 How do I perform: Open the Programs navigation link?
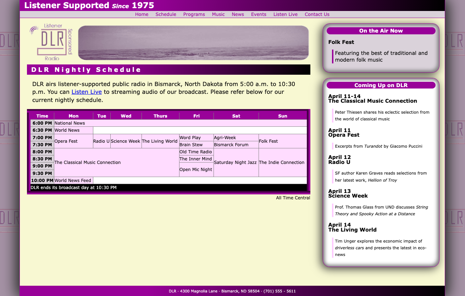pos(194,15)
